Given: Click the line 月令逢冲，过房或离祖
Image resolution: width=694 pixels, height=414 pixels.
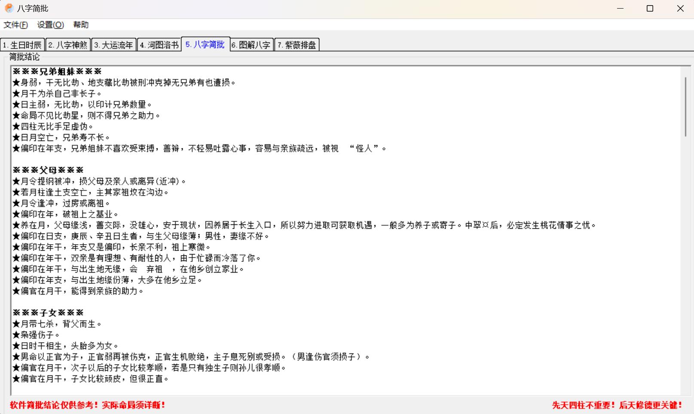Looking at the screenshot, I should coord(61,203).
